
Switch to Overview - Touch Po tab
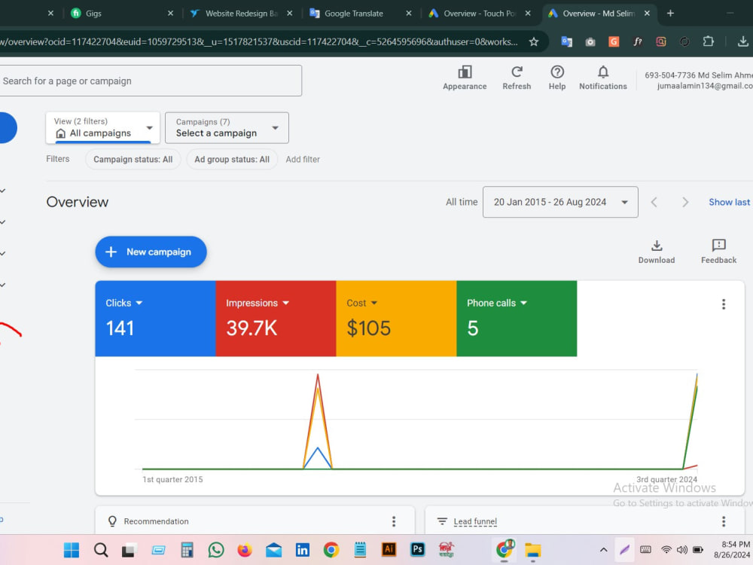tap(478, 14)
